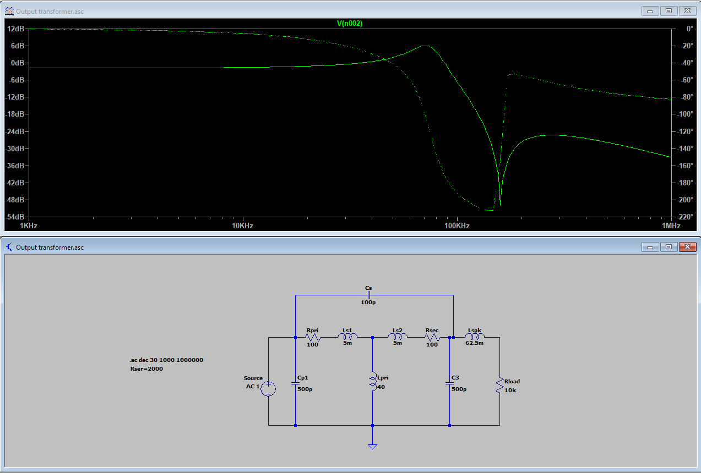Viewport: 701px width, 473px height.
Task: Close the schematic window
Action: (x=687, y=247)
